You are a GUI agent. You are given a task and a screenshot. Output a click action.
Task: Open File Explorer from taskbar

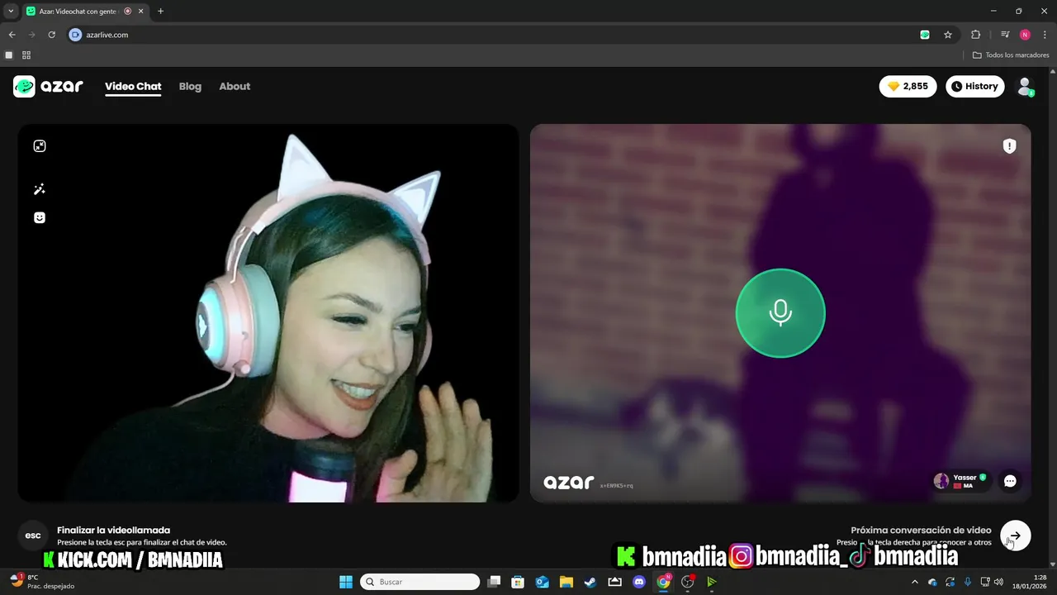(x=566, y=582)
